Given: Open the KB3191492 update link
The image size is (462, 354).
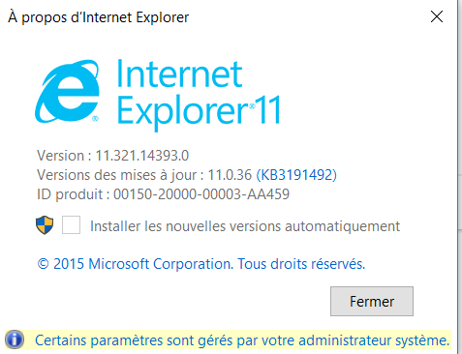Looking at the screenshot, I should pyautogui.click(x=296, y=175).
